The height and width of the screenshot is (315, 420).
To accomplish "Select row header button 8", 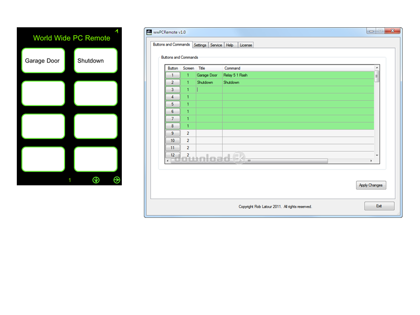I will click(x=173, y=125).
